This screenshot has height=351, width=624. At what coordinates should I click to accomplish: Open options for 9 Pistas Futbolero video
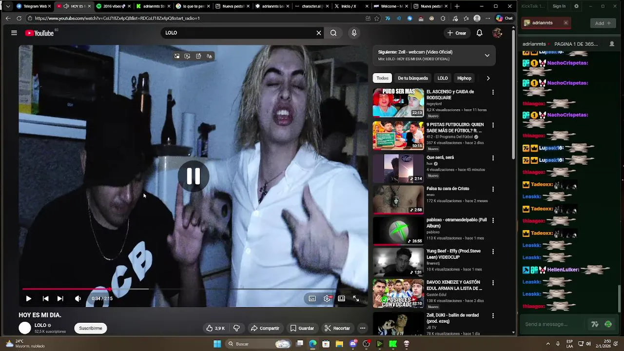coord(493,125)
